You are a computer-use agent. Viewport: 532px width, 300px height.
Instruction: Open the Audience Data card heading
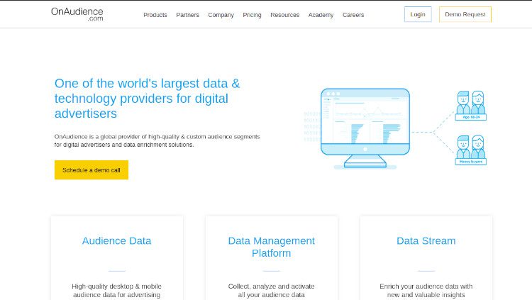117,240
